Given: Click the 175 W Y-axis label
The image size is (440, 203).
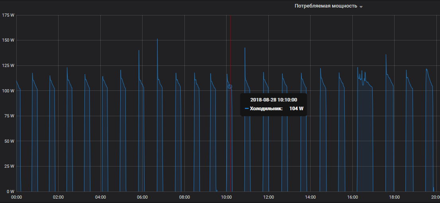Looking at the screenshot, I should [x=8, y=15].
